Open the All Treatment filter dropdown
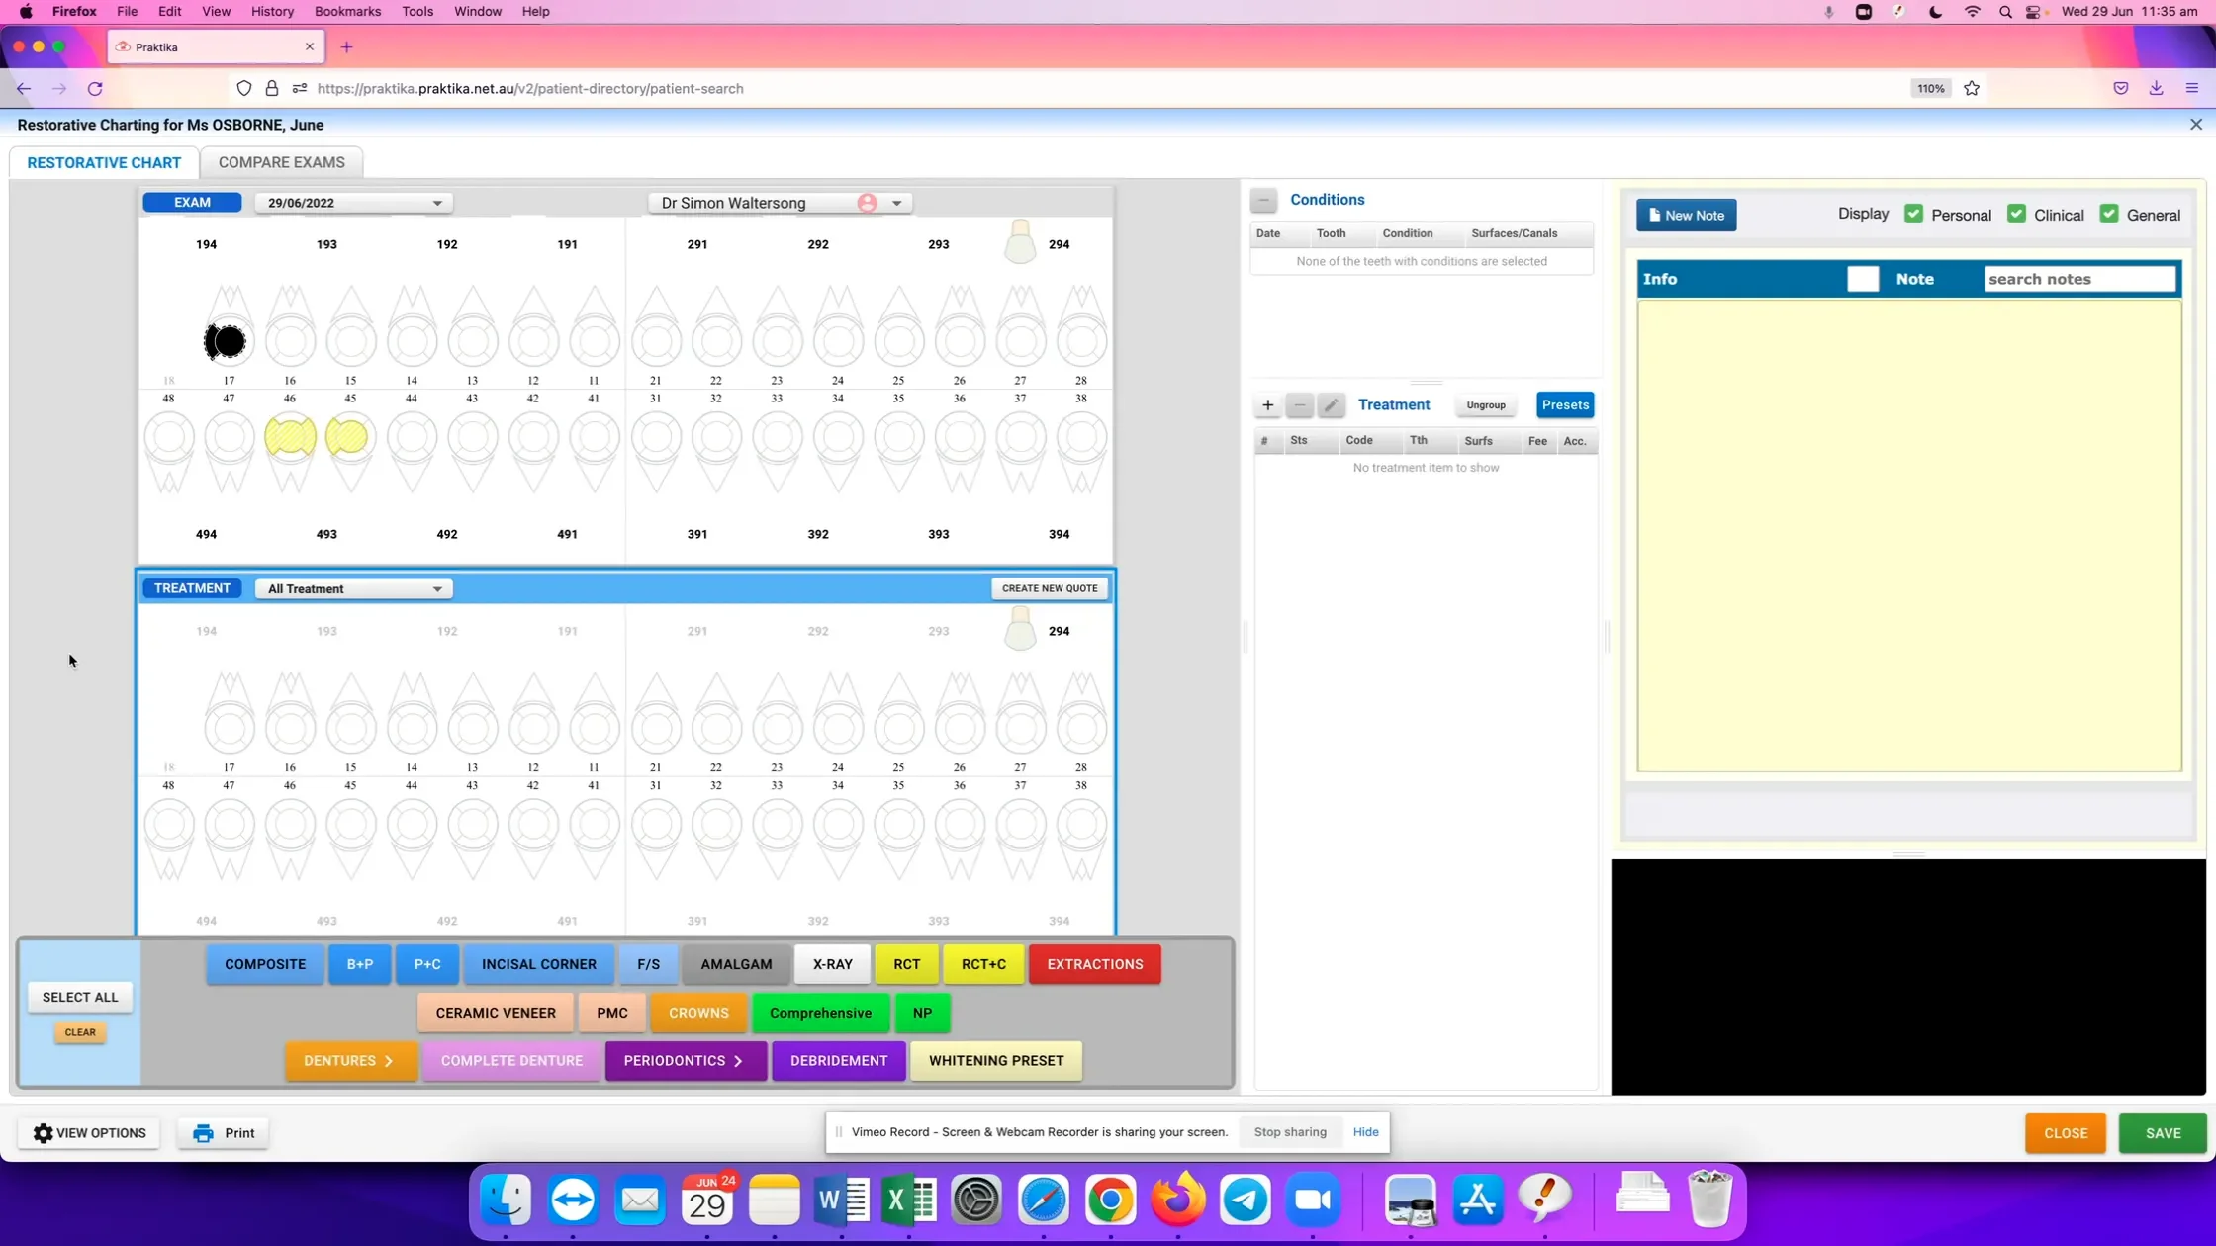This screenshot has height=1246, width=2216. tap(353, 588)
